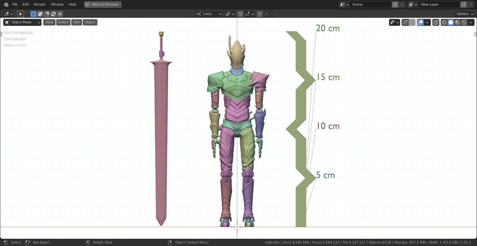This screenshot has width=477, height=246.
Task: Switch viewport to Wireframe shading
Action: pos(444,22)
